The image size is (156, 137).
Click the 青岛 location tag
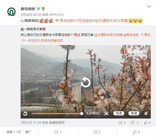pos(146,35)
